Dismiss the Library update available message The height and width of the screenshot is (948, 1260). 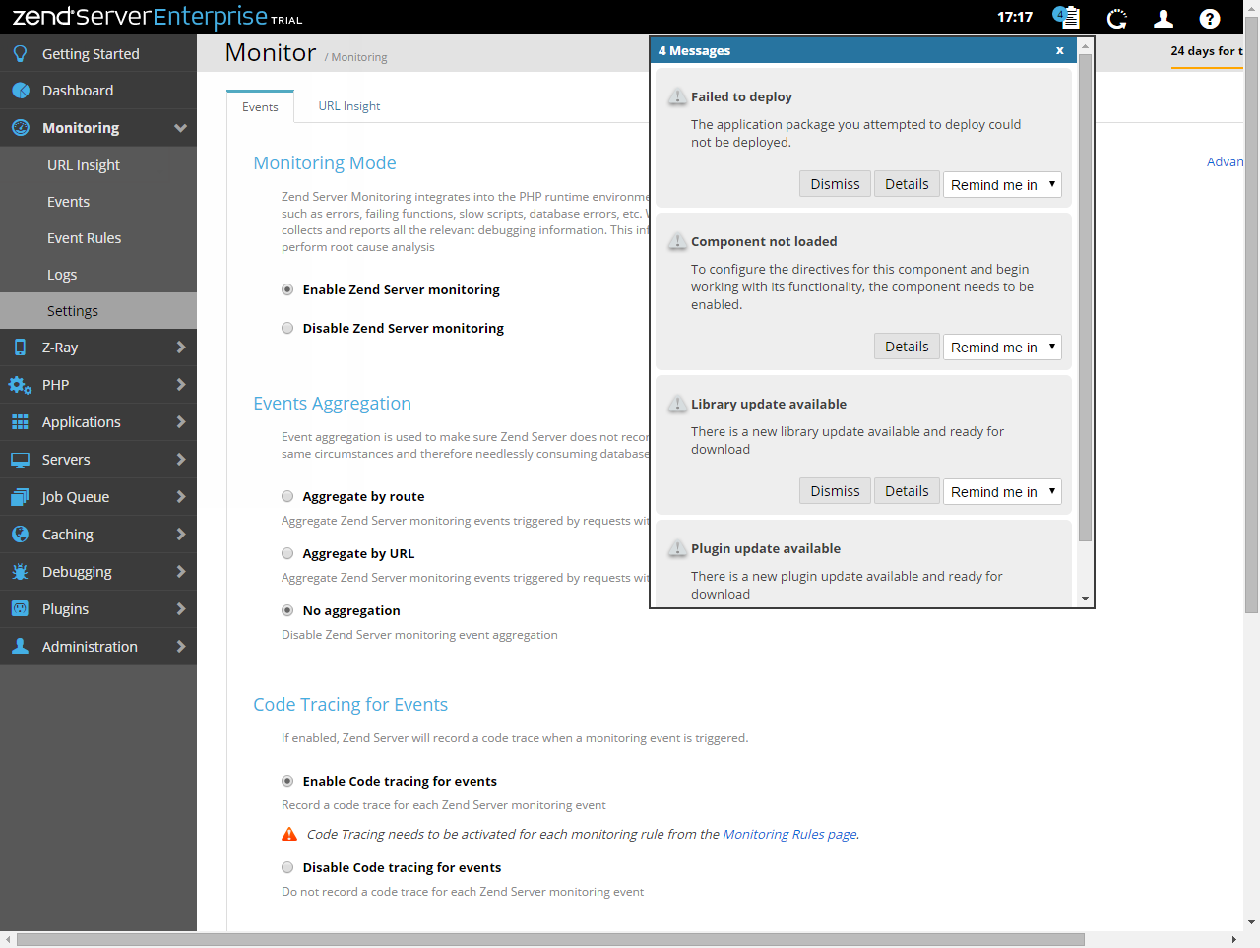835,491
